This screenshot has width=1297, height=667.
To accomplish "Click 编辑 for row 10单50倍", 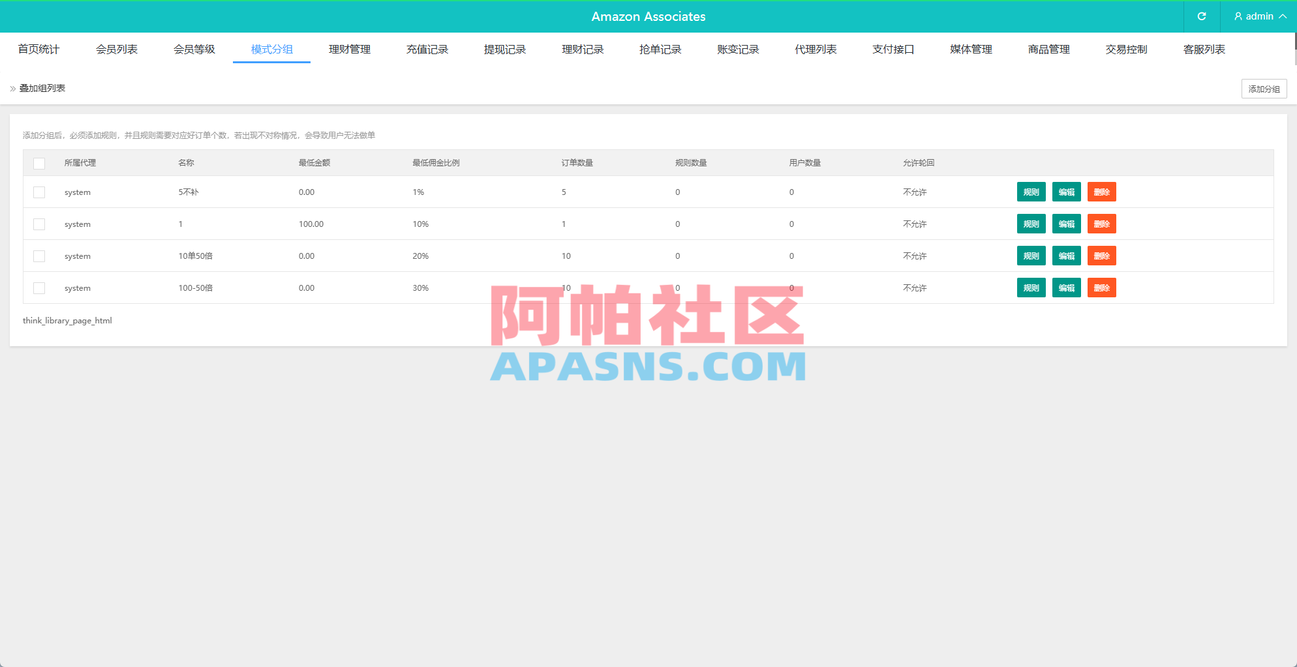I will (x=1066, y=256).
